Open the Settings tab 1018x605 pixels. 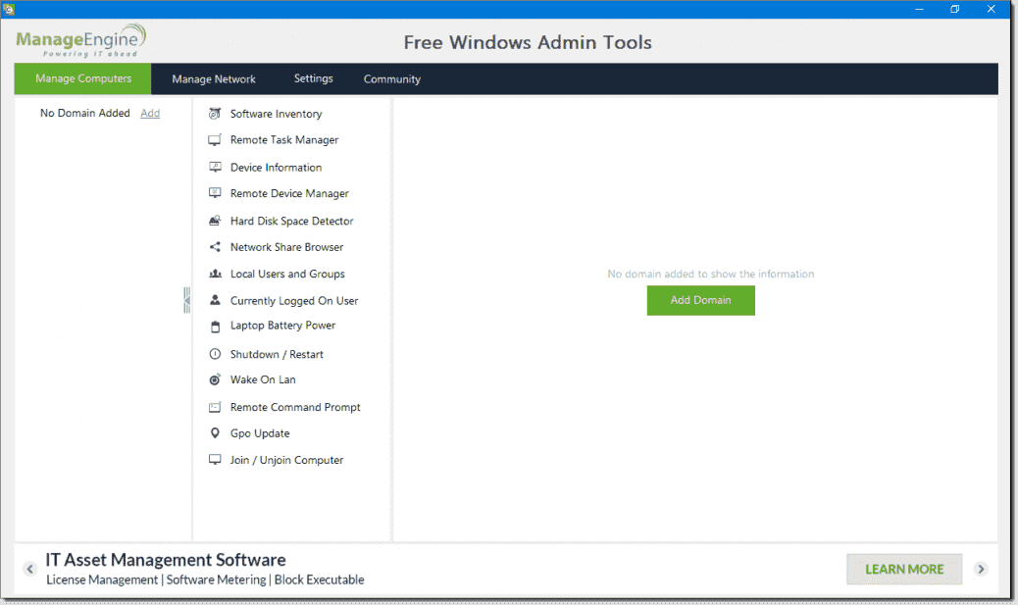tap(314, 78)
